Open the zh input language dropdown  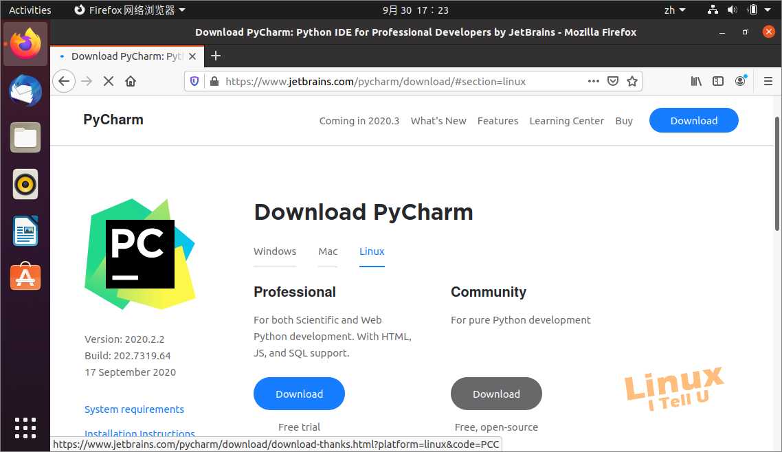click(x=675, y=10)
